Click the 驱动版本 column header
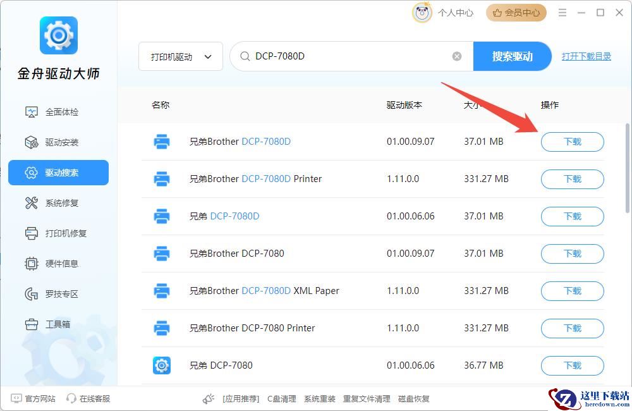632x411 pixels. (404, 105)
